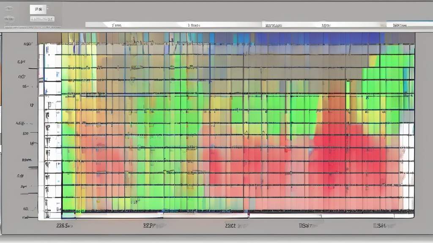This screenshot has width=433, height=243.
Task: Click the lower round button in the upper-left corner
Action: point(9,19)
